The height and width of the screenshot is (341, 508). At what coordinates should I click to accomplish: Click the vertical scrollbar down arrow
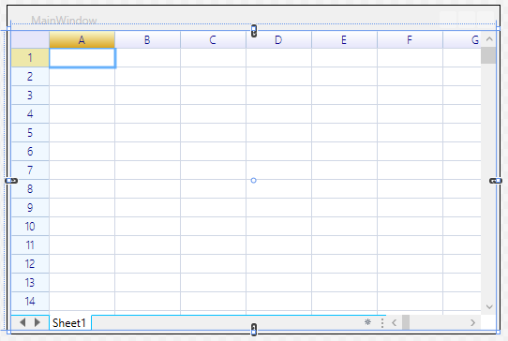[489, 306]
